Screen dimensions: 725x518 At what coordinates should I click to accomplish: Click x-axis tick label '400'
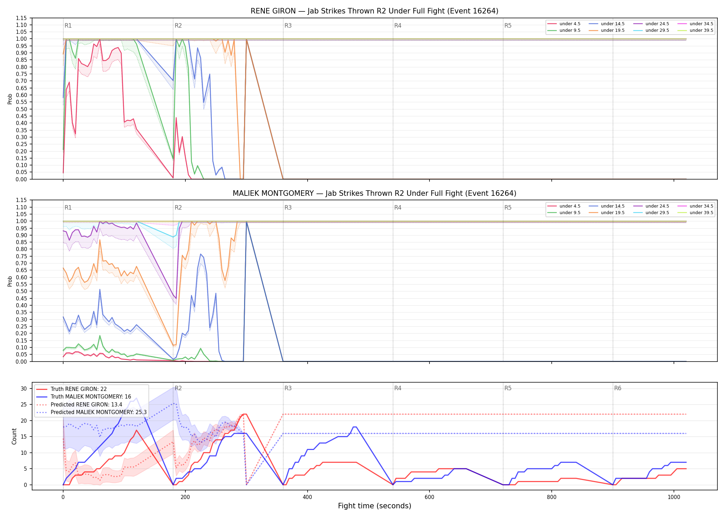(307, 497)
